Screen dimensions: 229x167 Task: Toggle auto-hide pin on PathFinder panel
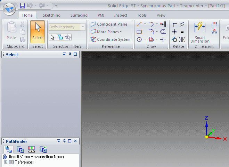coord(64,141)
